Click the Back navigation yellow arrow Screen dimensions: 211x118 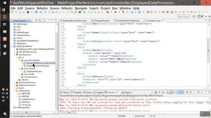pyautogui.click(x=196, y=12)
